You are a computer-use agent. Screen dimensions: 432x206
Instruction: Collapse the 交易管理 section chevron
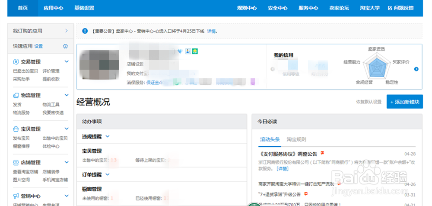[67, 61]
